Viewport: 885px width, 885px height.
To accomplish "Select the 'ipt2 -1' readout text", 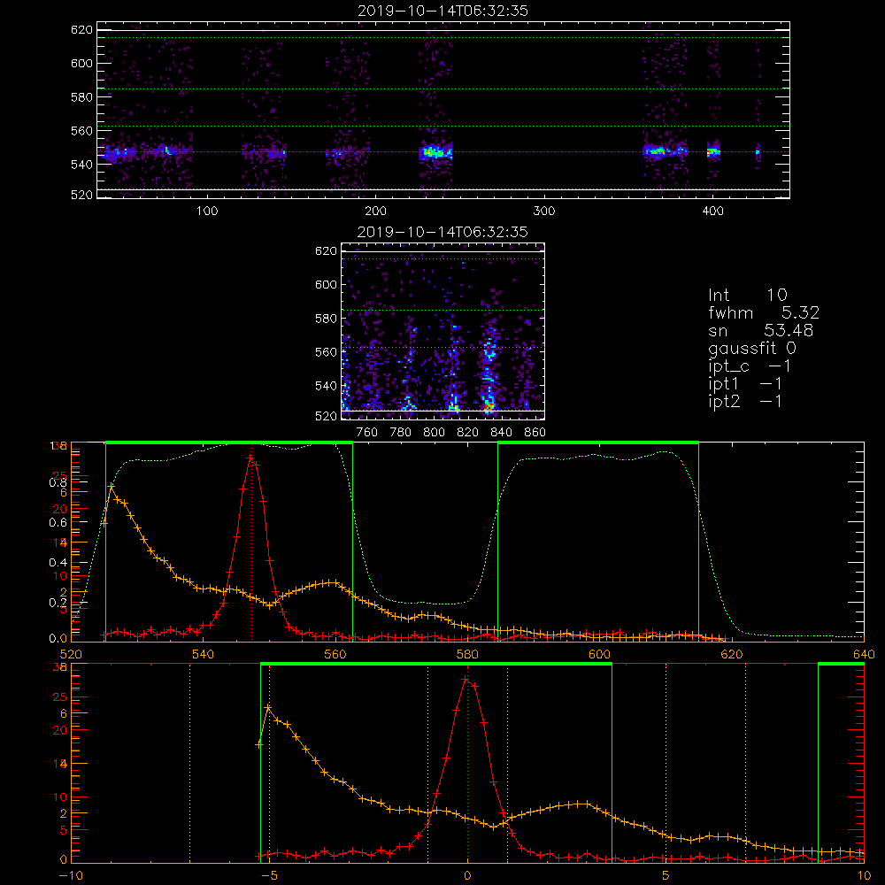I will coord(745,402).
